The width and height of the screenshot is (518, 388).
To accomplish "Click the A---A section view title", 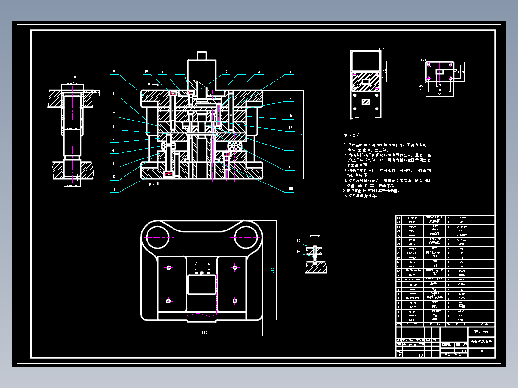I will point(315,236).
